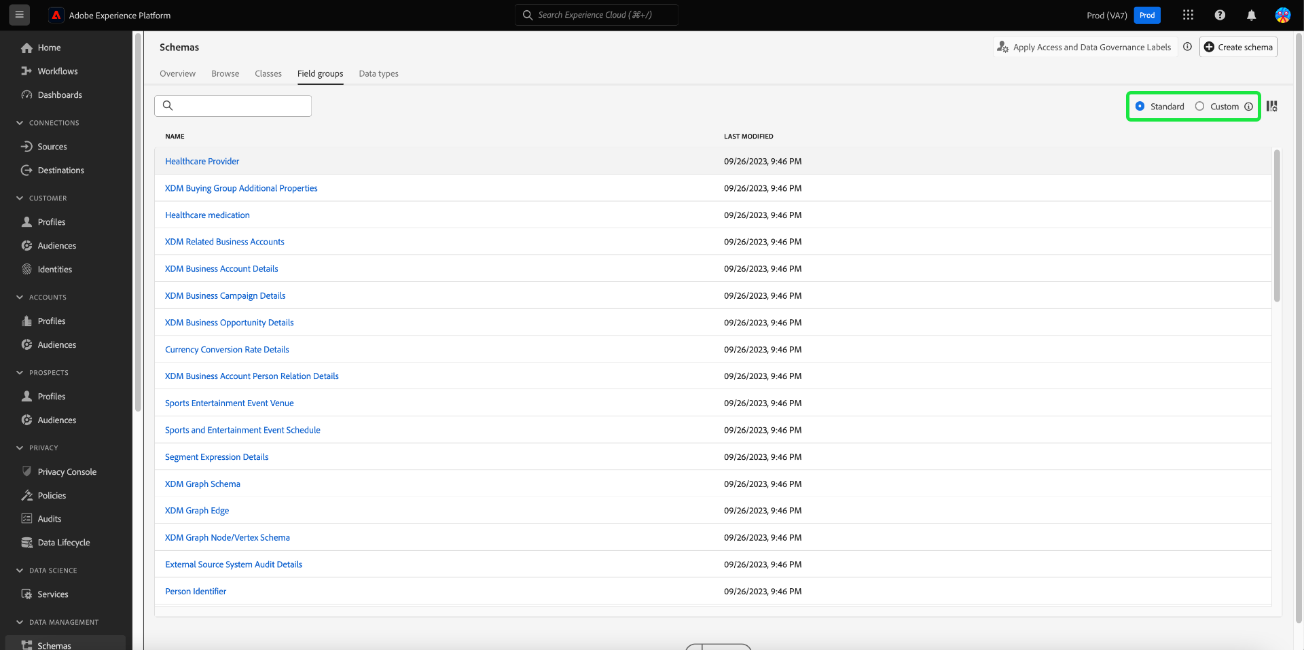Click the Prospects Profiles icon
Viewport: 1304px width, 650px height.
tap(26, 397)
